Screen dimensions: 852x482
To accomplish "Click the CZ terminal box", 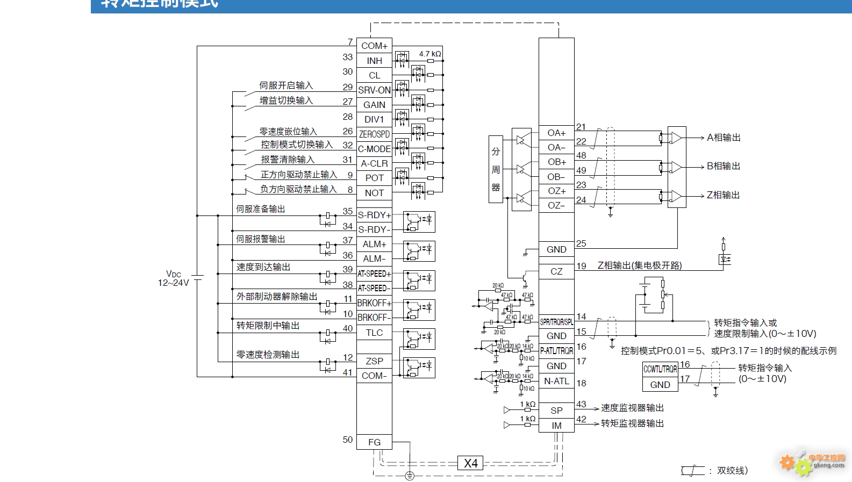I will click(x=556, y=271).
